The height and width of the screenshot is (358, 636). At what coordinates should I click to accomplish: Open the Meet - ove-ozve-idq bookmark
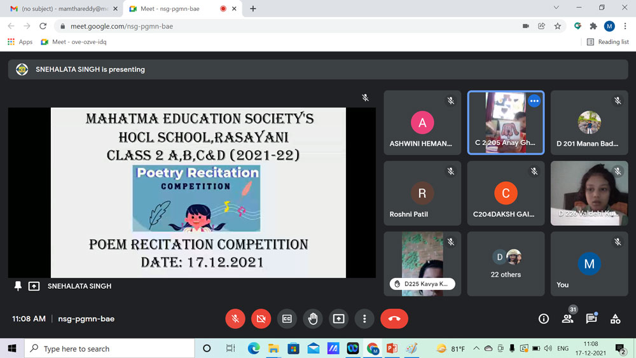click(x=74, y=42)
